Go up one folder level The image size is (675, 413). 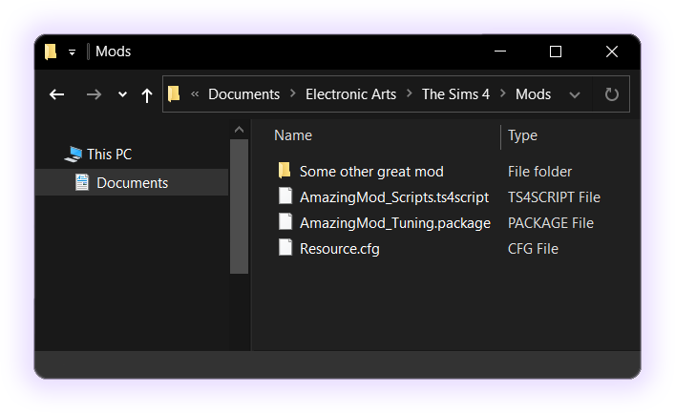(x=147, y=95)
